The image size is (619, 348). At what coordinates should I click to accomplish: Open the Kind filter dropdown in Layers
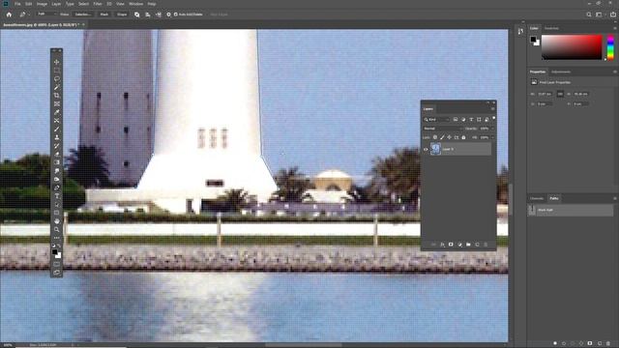pos(436,119)
